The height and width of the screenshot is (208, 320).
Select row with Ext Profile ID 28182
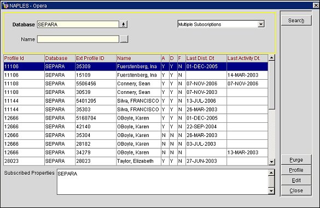point(136,144)
